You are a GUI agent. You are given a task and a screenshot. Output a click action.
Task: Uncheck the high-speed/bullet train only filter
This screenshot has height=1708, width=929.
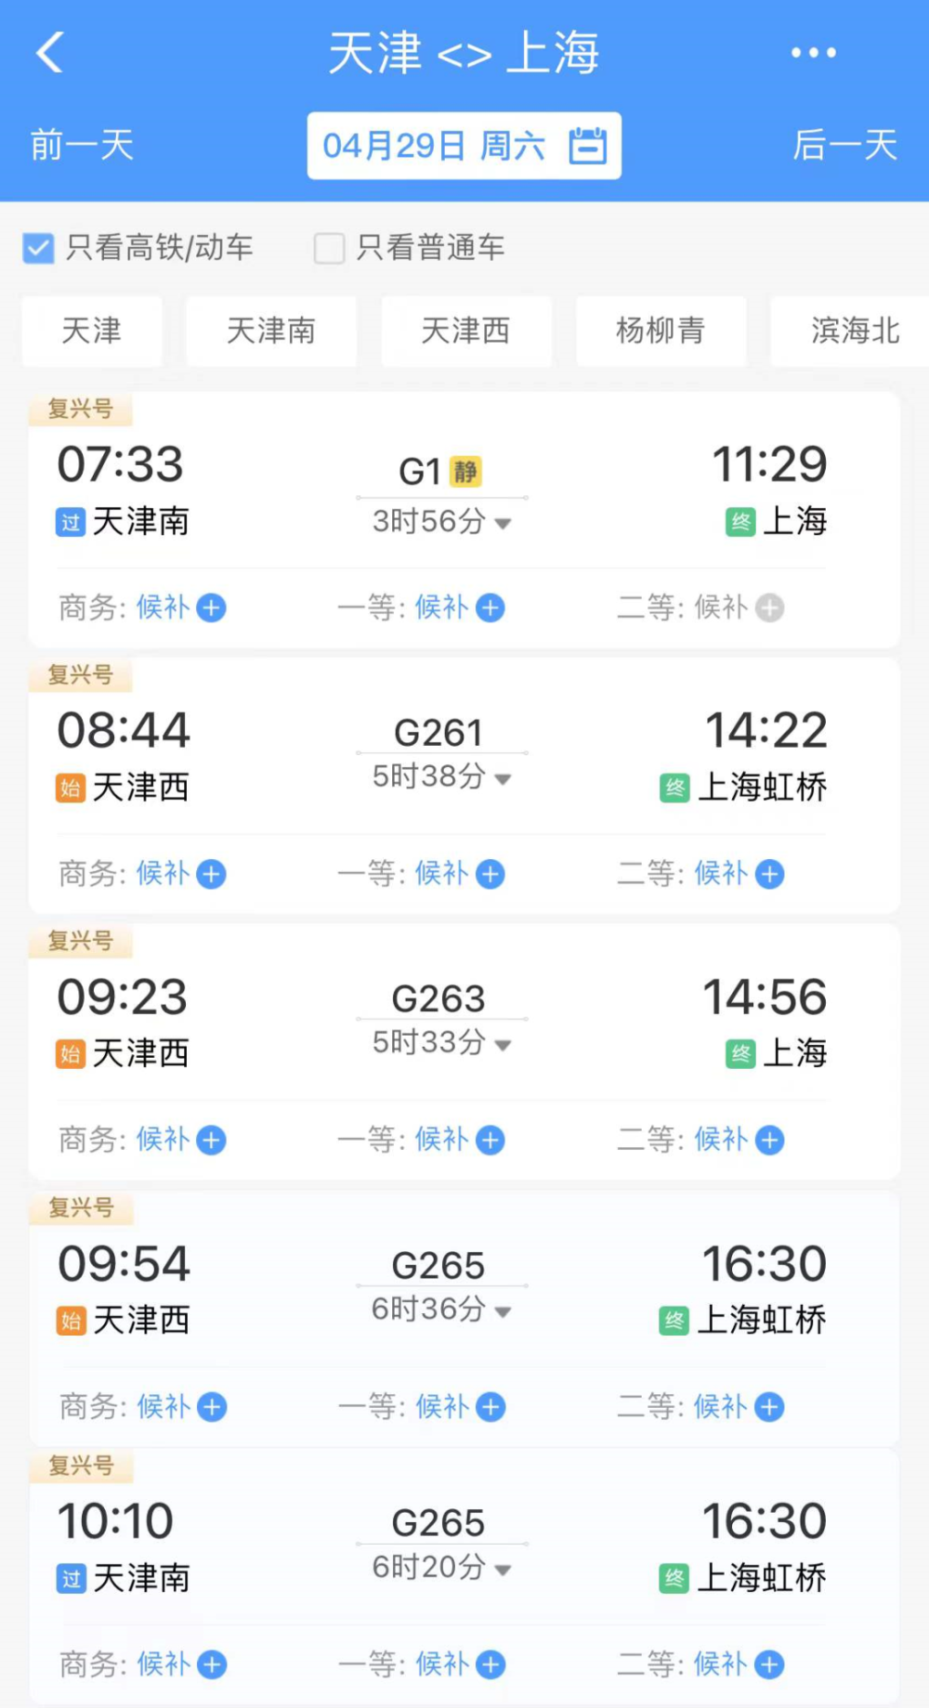click(x=39, y=248)
